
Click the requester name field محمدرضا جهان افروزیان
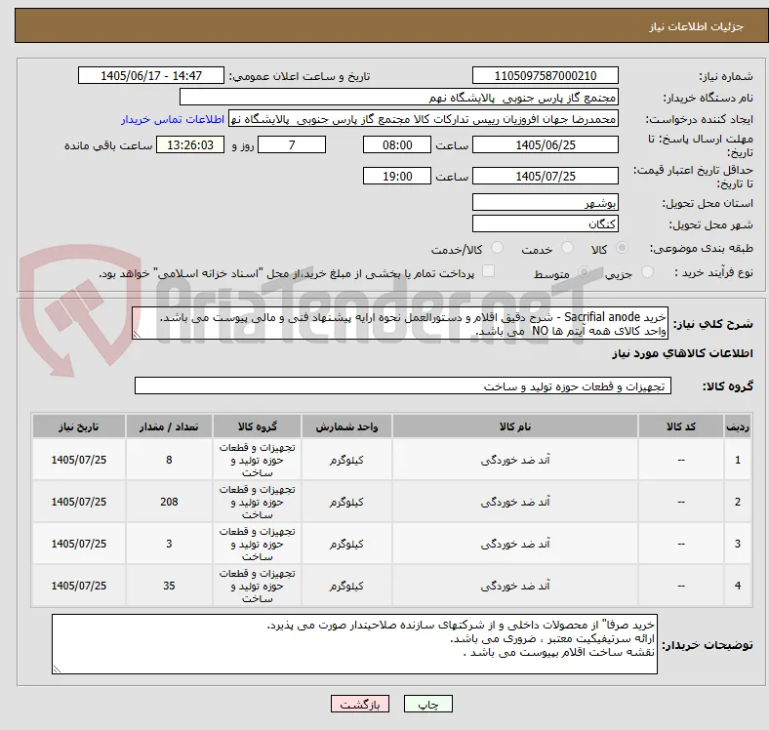coord(424,119)
